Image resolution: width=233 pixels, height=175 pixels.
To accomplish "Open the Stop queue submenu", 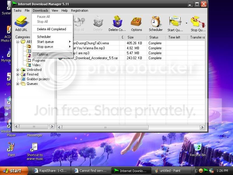I will coord(52,47).
